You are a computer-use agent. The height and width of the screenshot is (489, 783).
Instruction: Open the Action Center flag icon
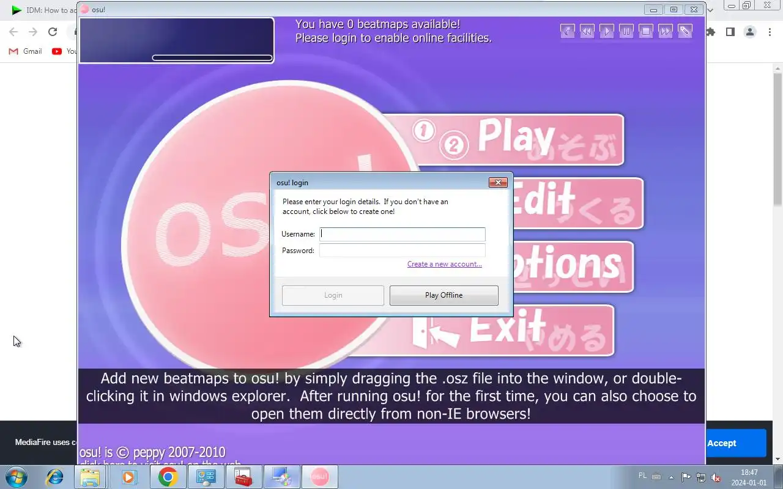686,477
